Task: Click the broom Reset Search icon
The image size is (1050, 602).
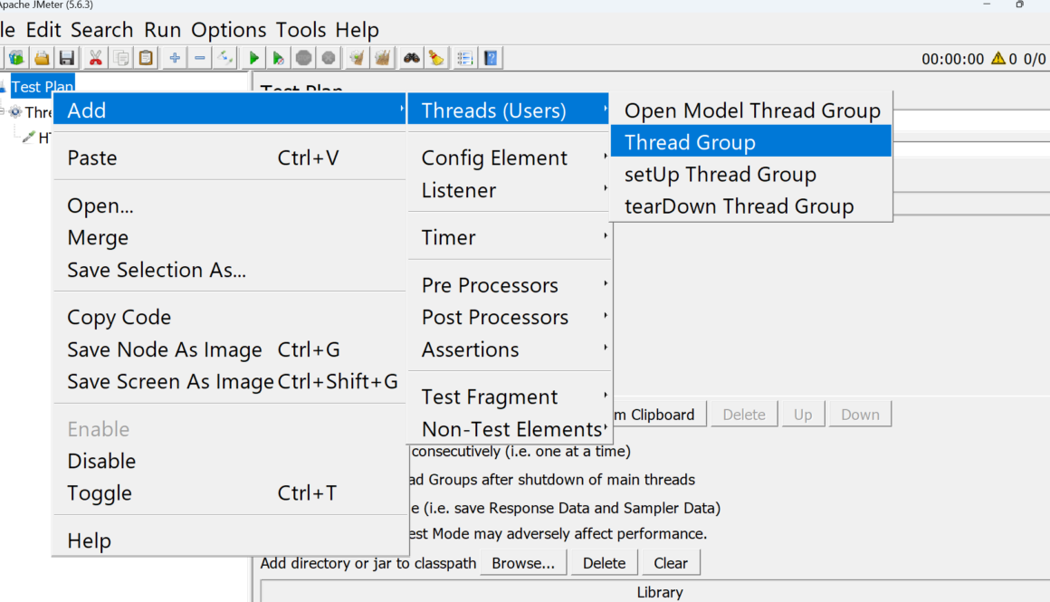Action: [x=437, y=58]
